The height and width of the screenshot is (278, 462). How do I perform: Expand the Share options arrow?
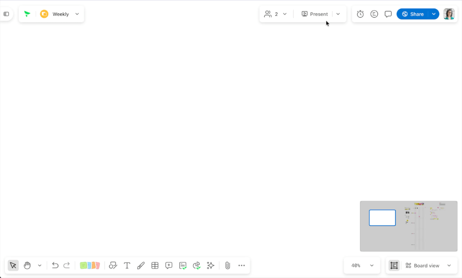click(434, 14)
